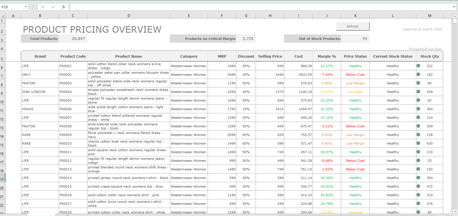
Task: Select MRP cell 3499
Action: tap(222, 75)
